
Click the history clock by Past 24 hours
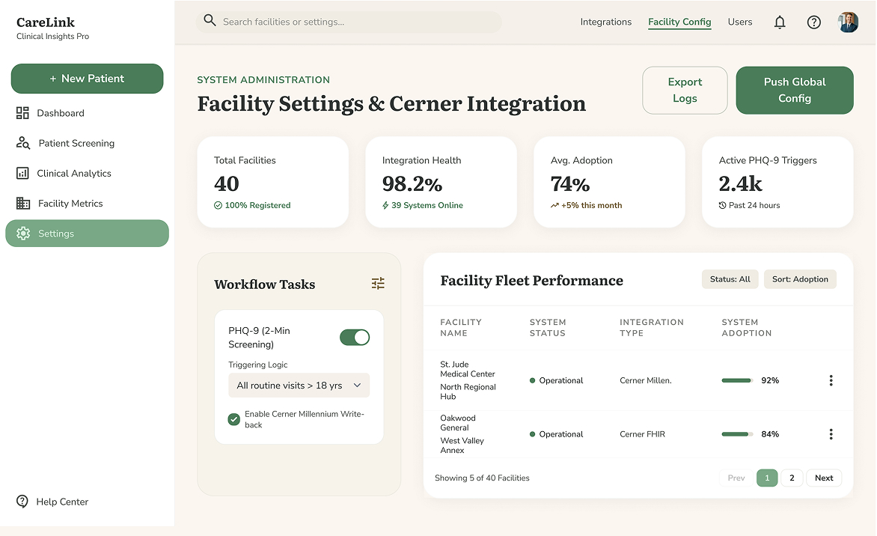723,205
